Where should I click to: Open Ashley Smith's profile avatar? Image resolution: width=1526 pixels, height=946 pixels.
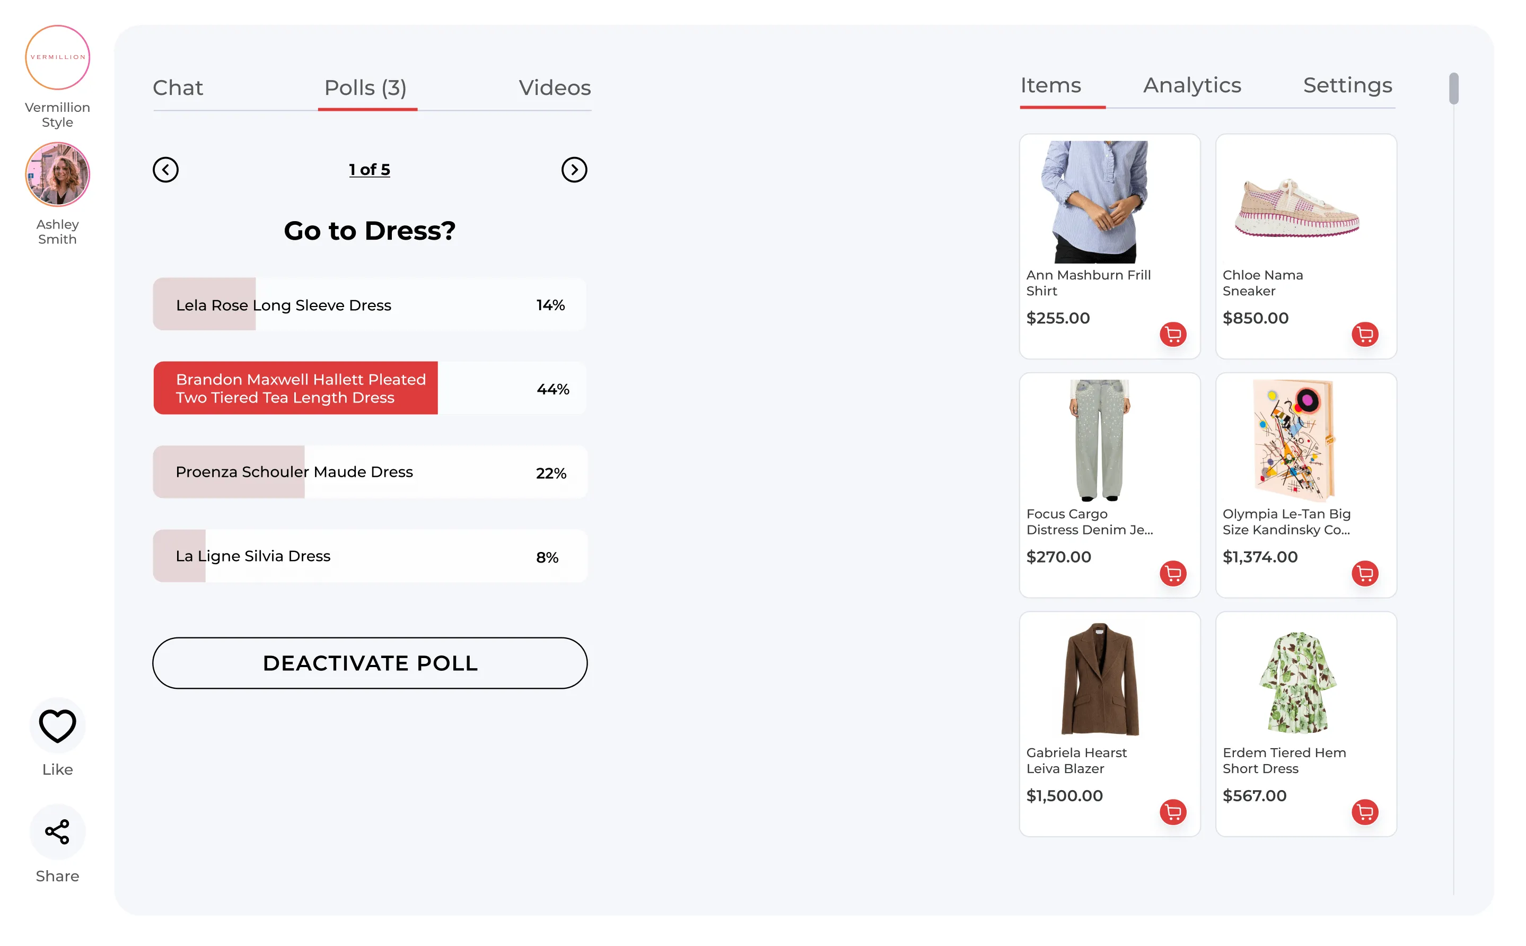pyautogui.click(x=58, y=174)
